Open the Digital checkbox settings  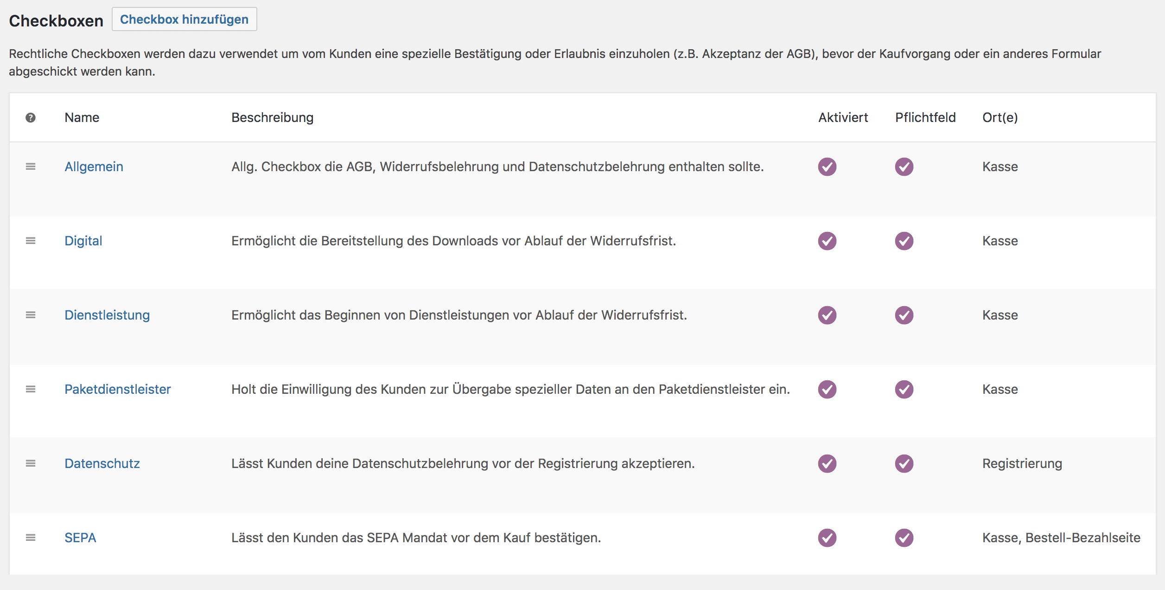83,241
